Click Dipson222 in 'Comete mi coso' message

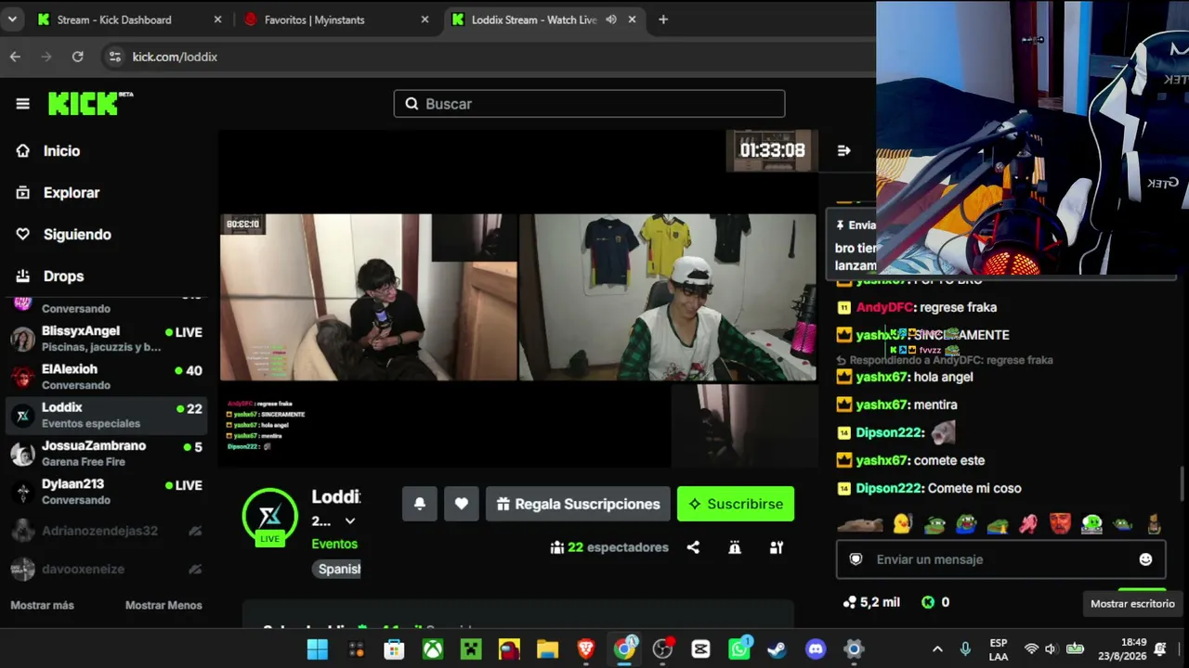[x=889, y=488]
